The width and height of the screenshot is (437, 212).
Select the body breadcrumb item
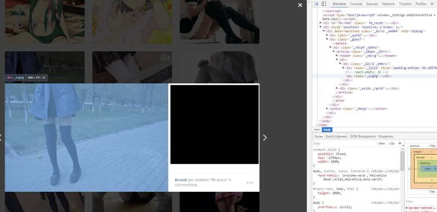click(x=327, y=130)
